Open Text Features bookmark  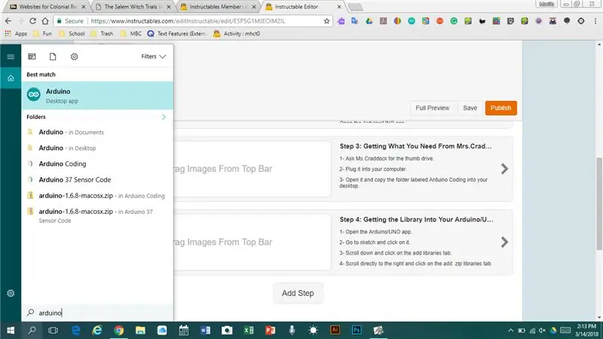coord(177,34)
